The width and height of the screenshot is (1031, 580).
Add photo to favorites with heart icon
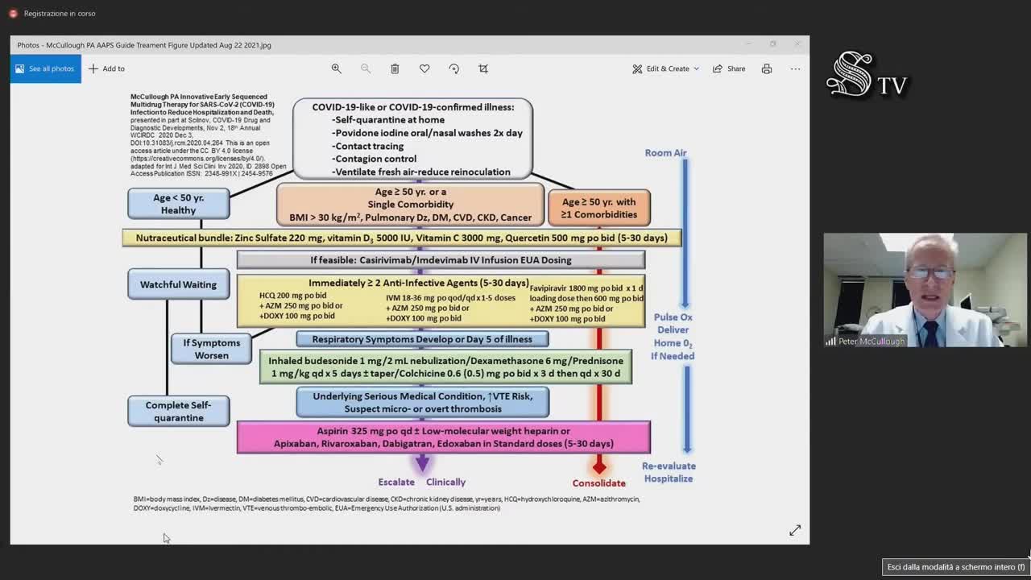[x=424, y=68]
